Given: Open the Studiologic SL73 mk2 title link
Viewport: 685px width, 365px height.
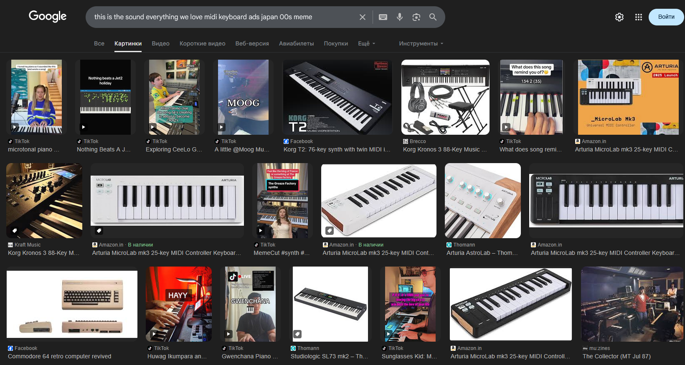Looking at the screenshot, I should coord(329,356).
